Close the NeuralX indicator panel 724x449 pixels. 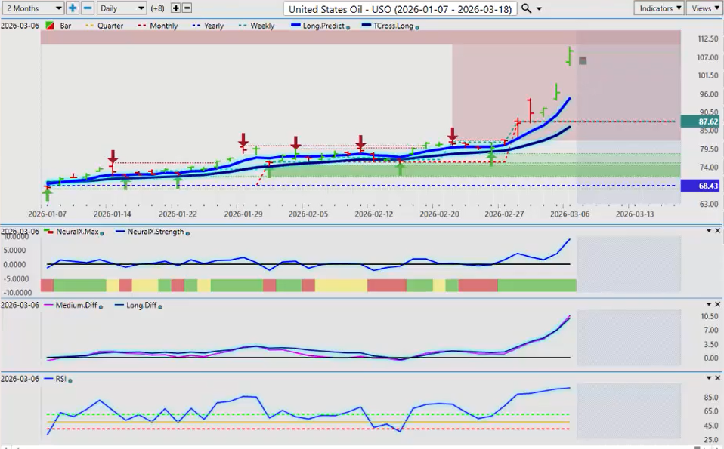[x=717, y=230]
